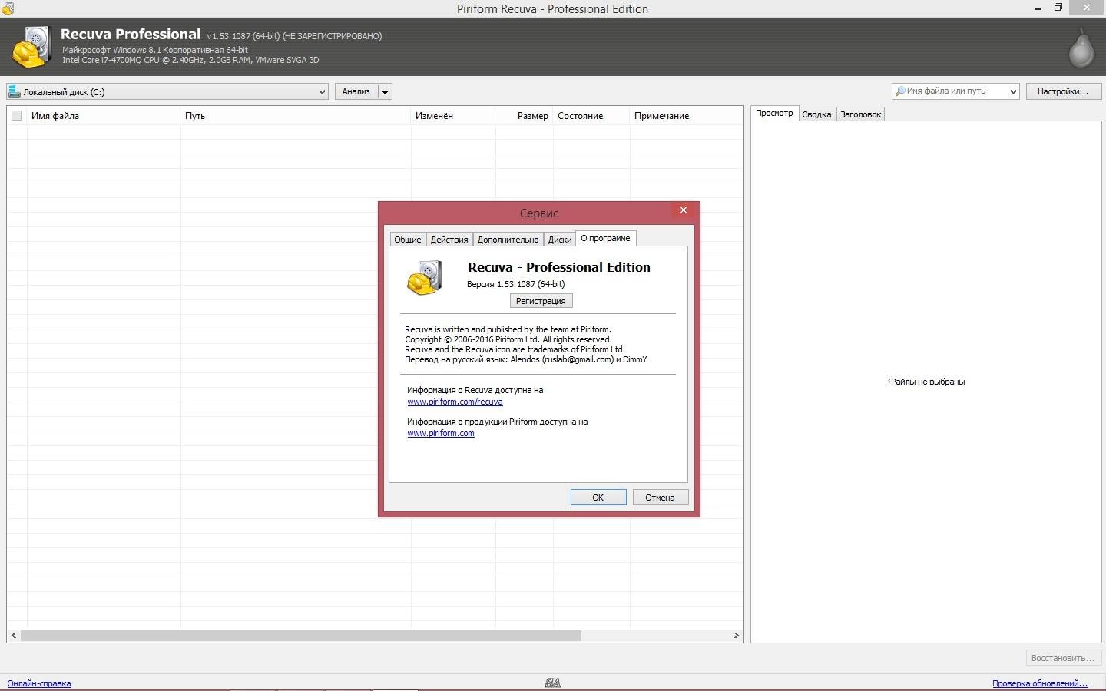Open the Настройки... button
Image resolution: width=1106 pixels, height=691 pixels.
click(x=1063, y=91)
